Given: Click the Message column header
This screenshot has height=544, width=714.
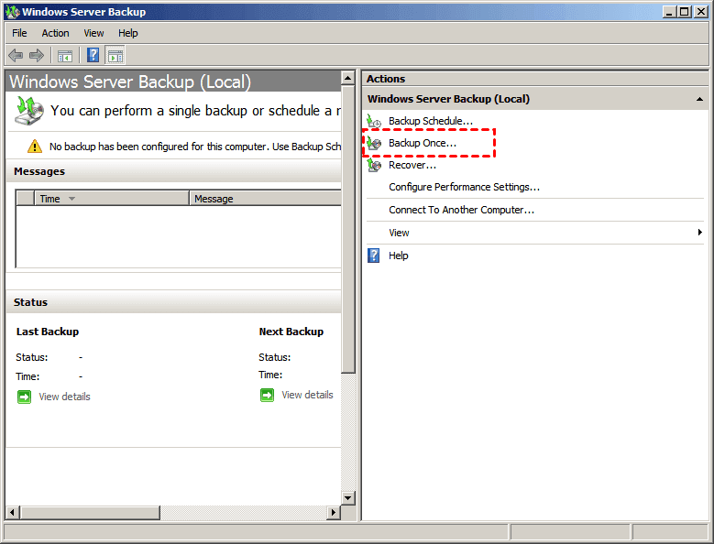Looking at the screenshot, I should (266, 199).
